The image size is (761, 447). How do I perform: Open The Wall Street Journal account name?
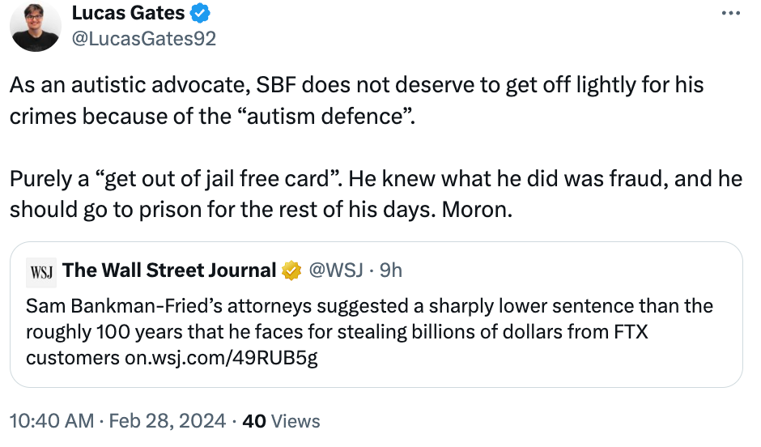pos(169,270)
